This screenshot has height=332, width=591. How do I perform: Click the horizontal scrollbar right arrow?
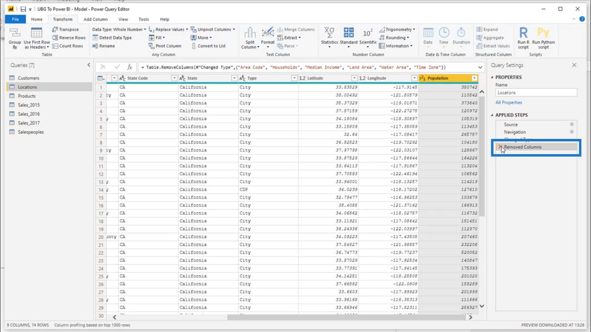pyautogui.click(x=470, y=317)
